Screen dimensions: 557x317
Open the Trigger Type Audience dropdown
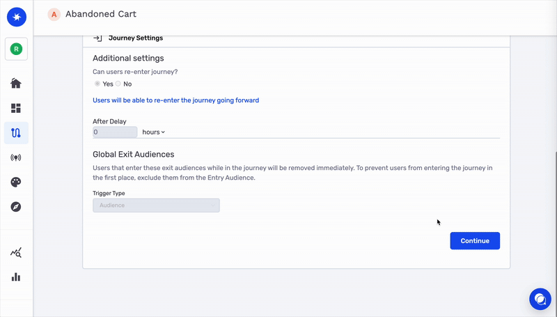[x=156, y=206]
